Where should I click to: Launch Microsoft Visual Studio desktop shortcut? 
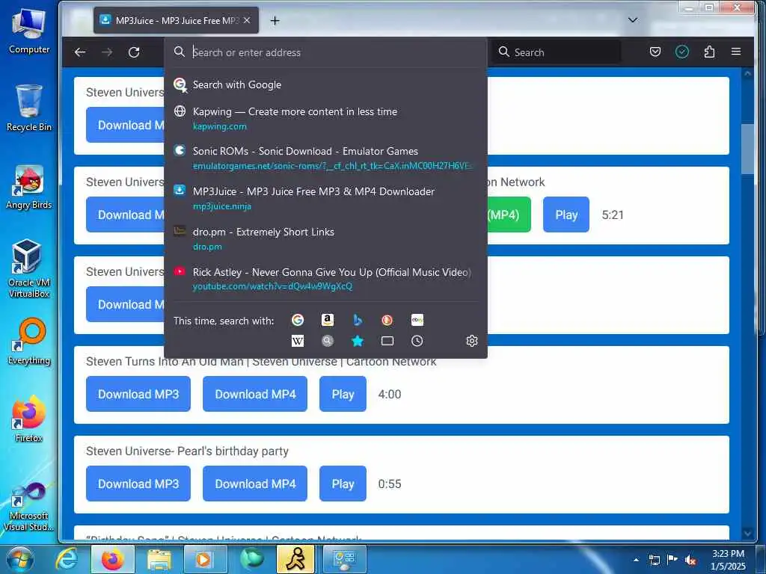click(28, 507)
